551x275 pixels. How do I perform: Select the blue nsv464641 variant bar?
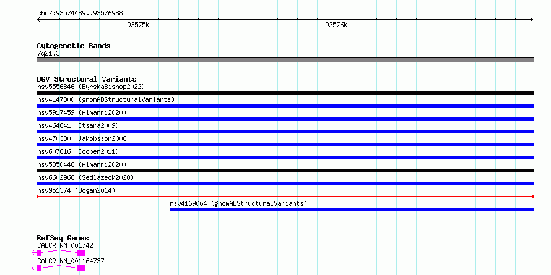coord(285,132)
